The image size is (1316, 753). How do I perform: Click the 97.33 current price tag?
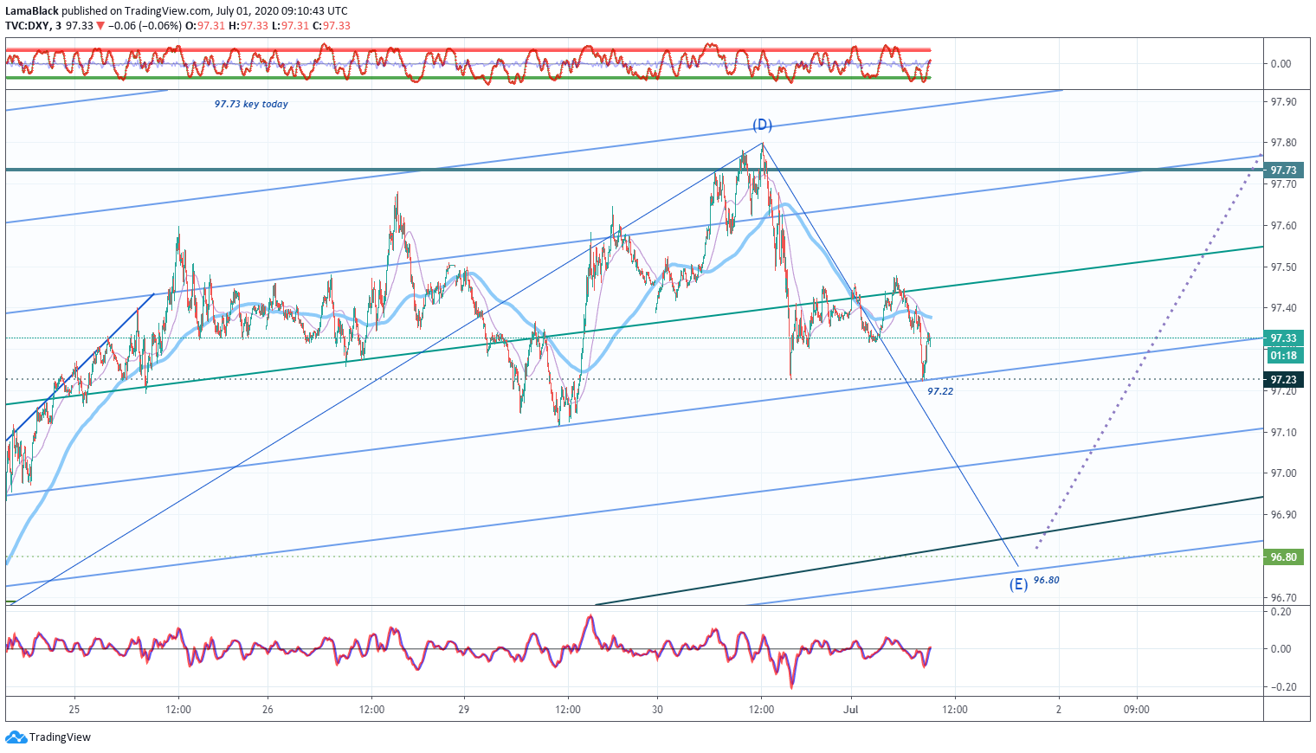(x=1283, y=338)
